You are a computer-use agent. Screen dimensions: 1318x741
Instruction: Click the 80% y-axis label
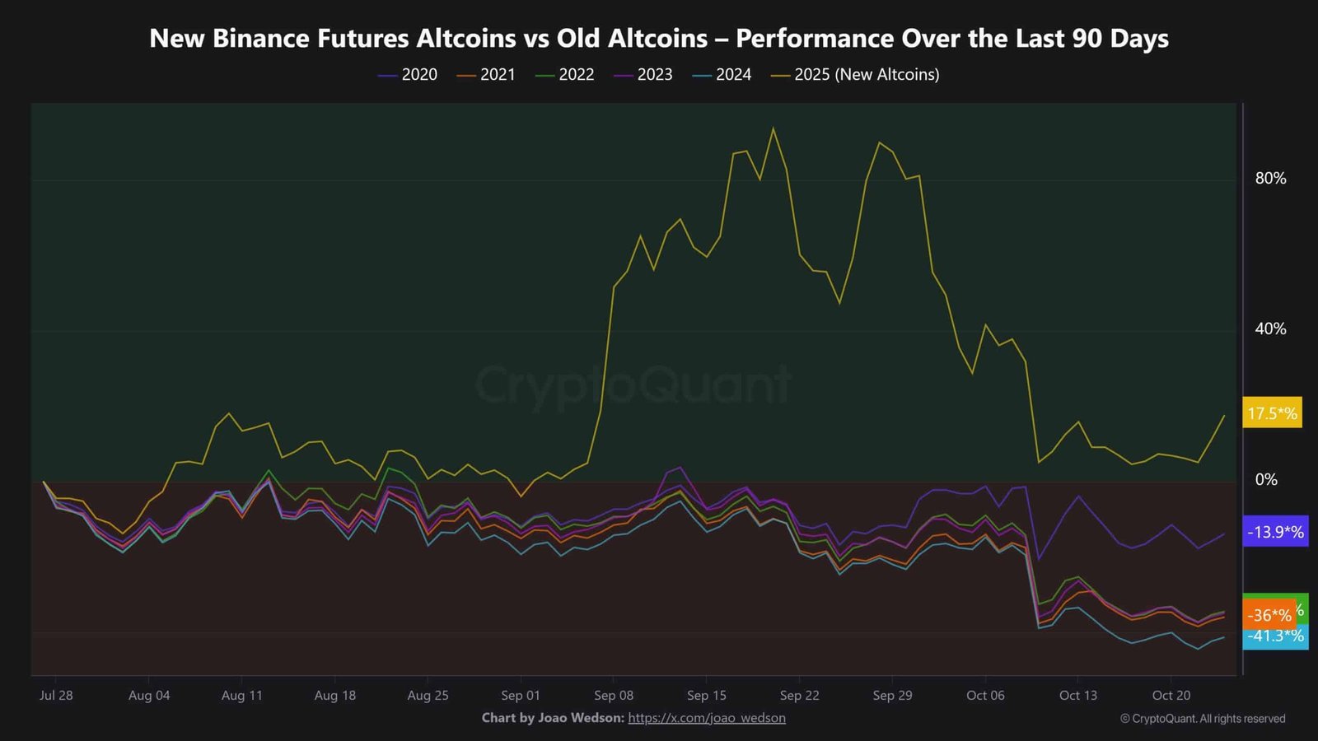[x=1271, y=179]
